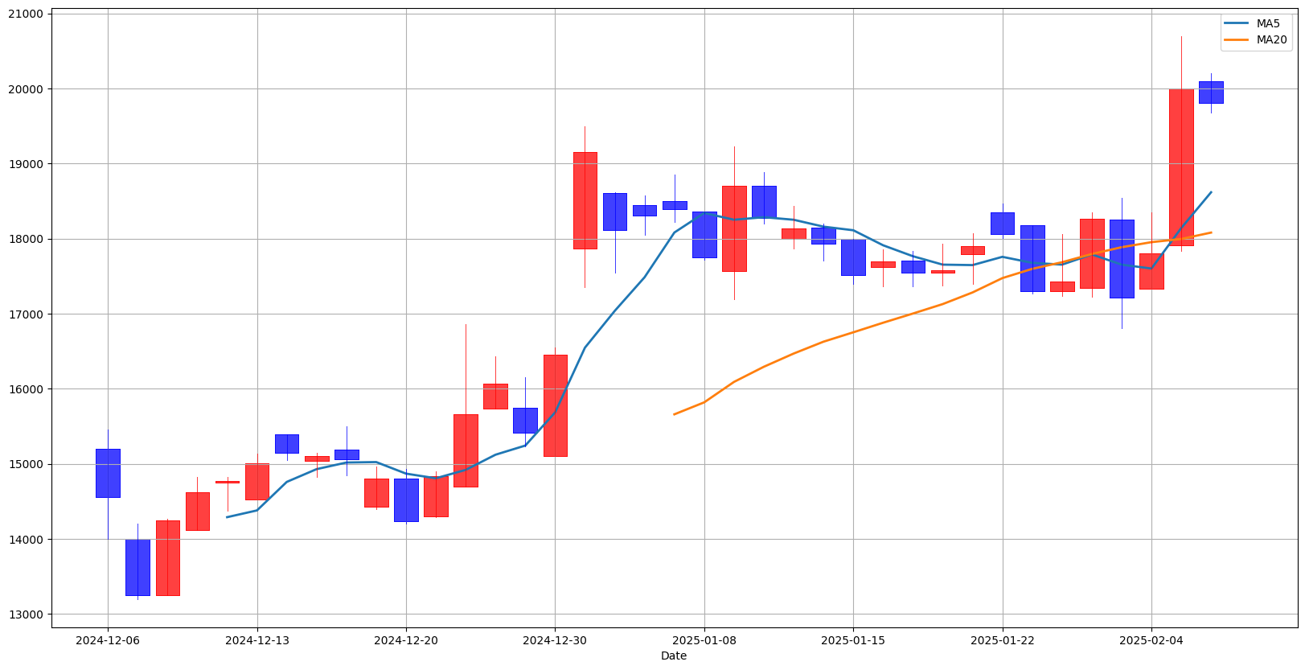Click the 2025-02-04 x-axis tick label
This screenshot has width=1305, height=670.
[1151, 640]
